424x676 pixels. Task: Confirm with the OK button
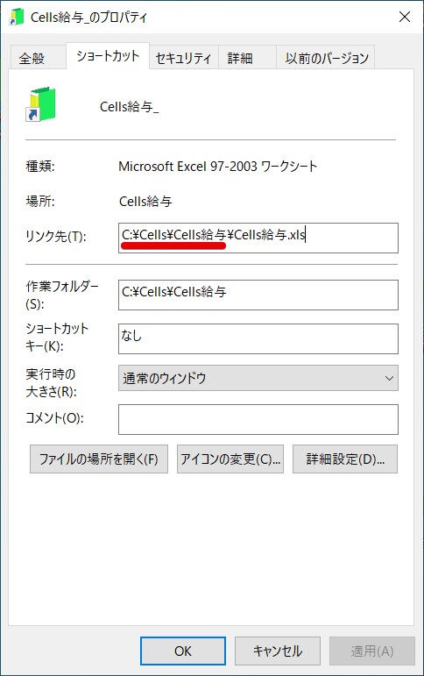click(x=183, y=651)
